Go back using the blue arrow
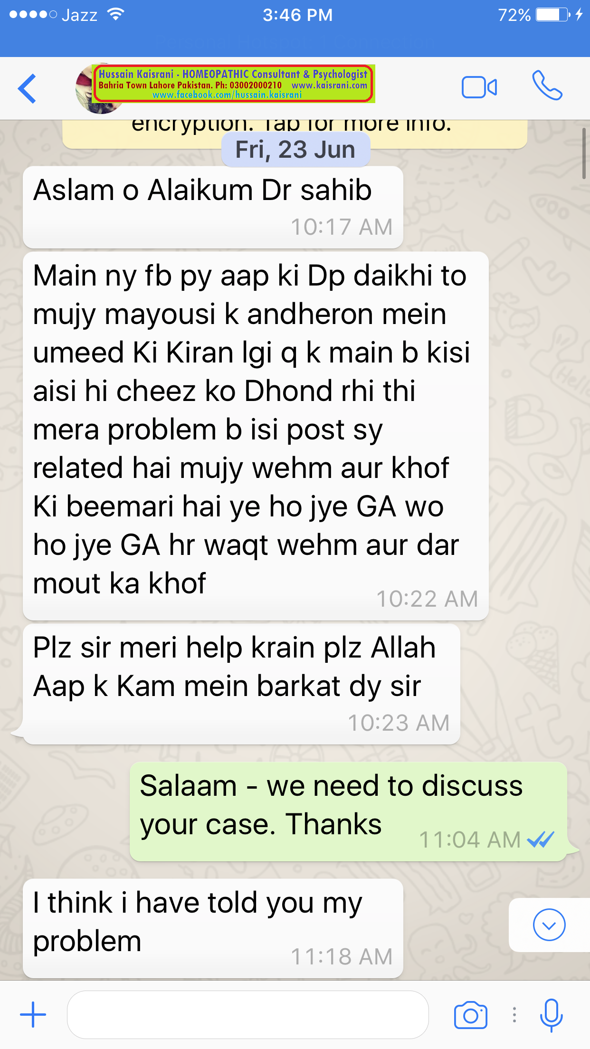This screenshot has height=1049, width=590. (27, 88)
